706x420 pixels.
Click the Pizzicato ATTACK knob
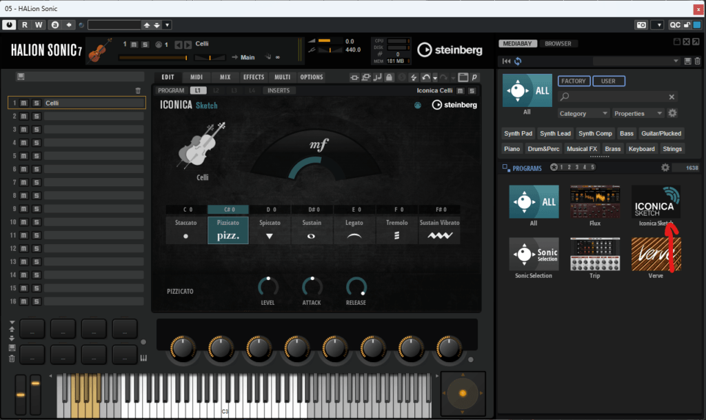click(312, 287)
